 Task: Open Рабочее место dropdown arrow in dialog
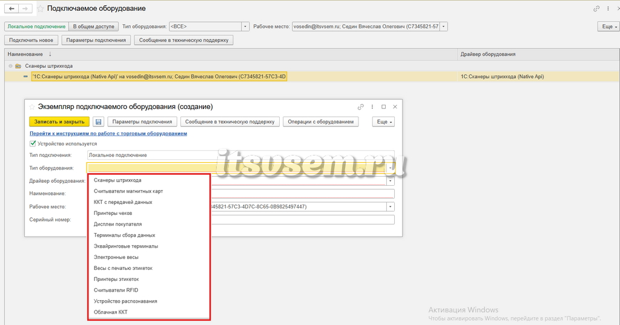(x=391, y=207)
